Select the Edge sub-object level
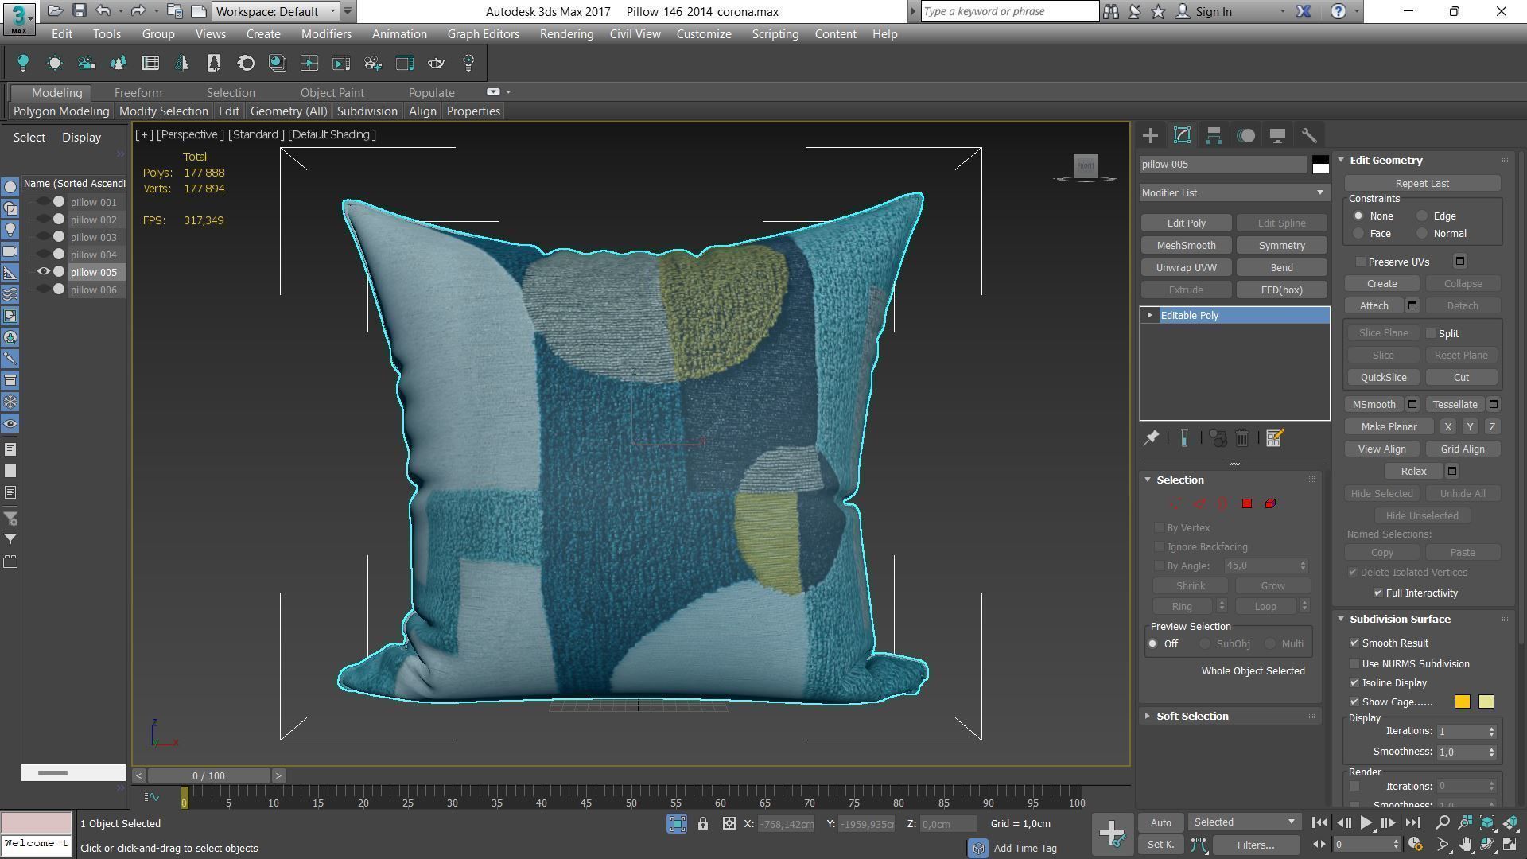The image size is (1527, 859). coord(1199,503)
